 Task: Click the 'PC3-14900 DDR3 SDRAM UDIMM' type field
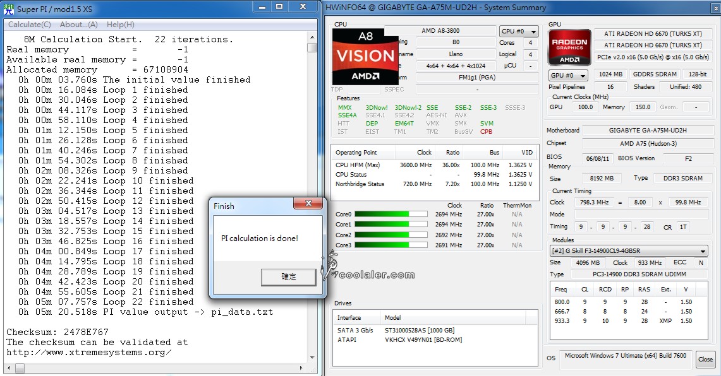[x=639, y=274]
